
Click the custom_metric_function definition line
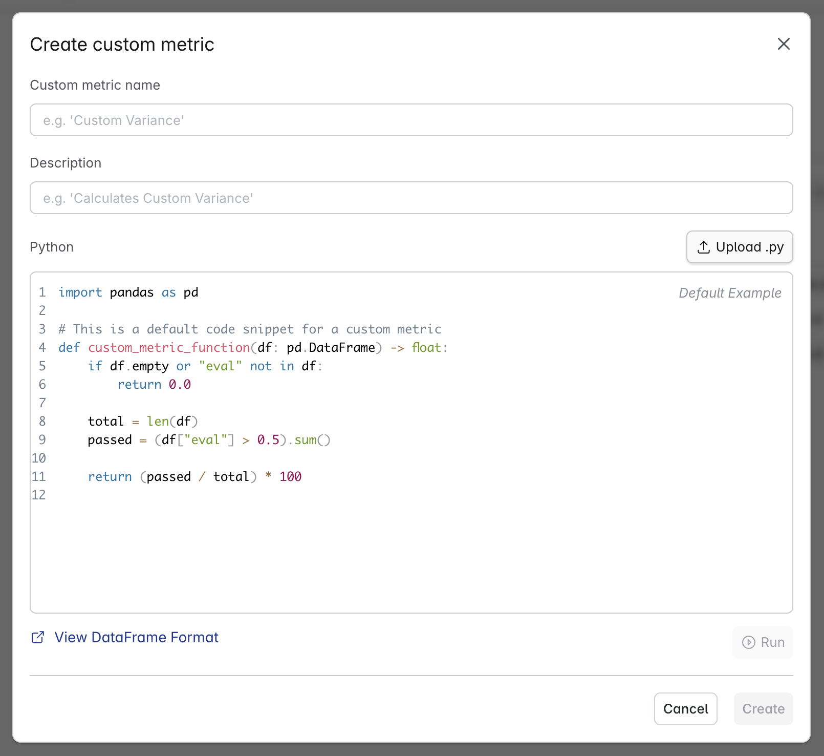[253, 348]
